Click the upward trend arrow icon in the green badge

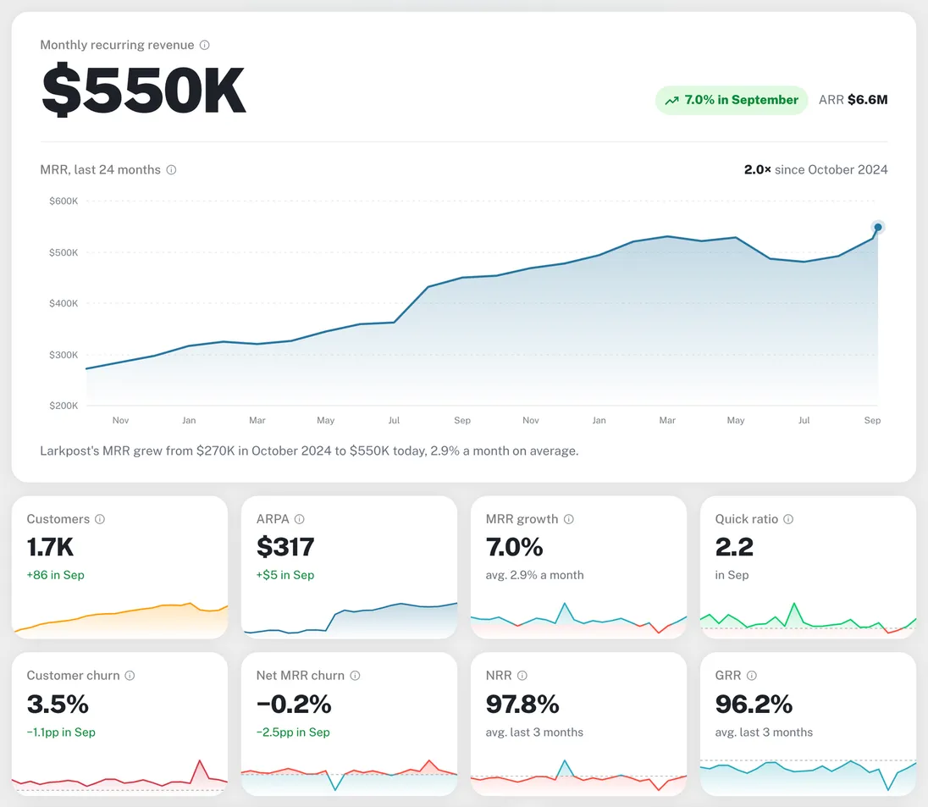coord(671,101)
